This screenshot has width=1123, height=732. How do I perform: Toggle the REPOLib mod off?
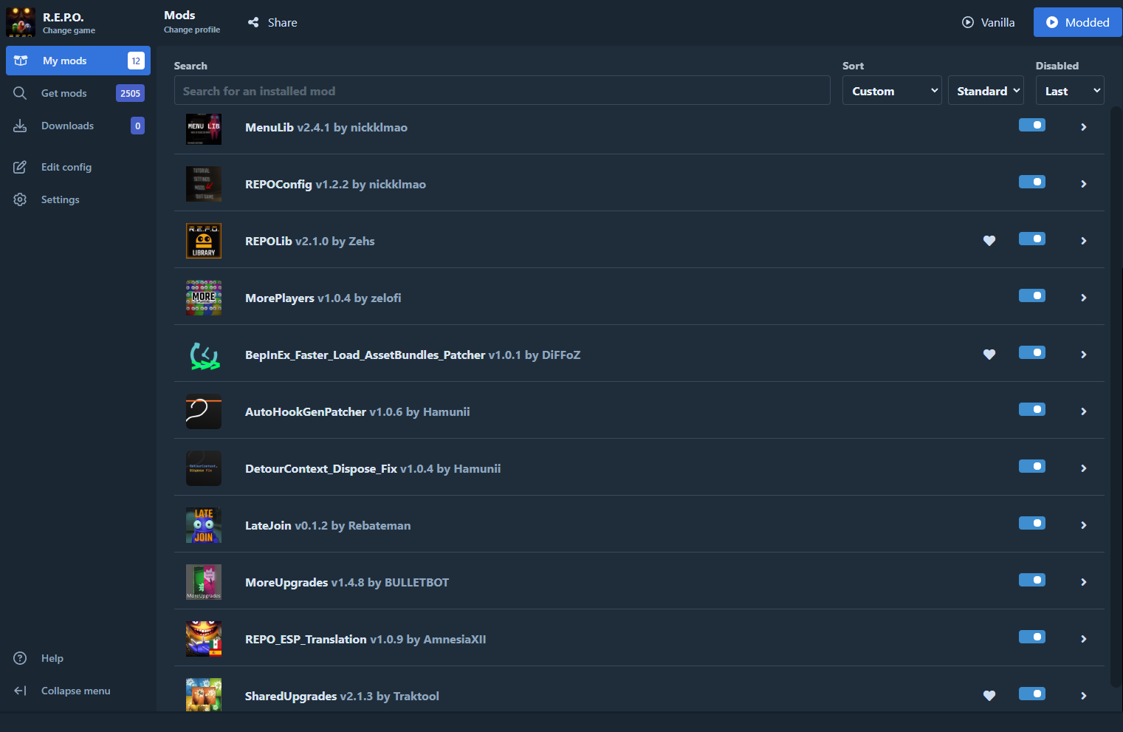tap(1032, 239)
